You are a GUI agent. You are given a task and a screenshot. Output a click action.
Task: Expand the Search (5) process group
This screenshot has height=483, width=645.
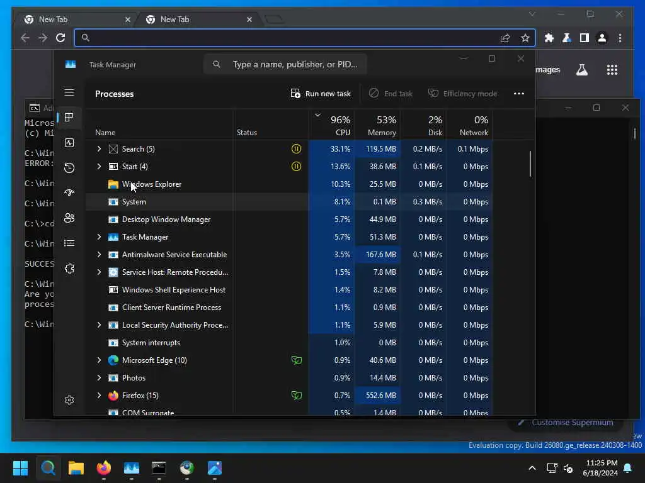[99, 148]
